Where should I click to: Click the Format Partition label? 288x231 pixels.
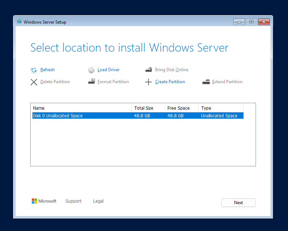113,82
